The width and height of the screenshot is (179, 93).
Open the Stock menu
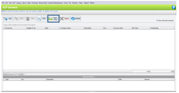[24, 3]
